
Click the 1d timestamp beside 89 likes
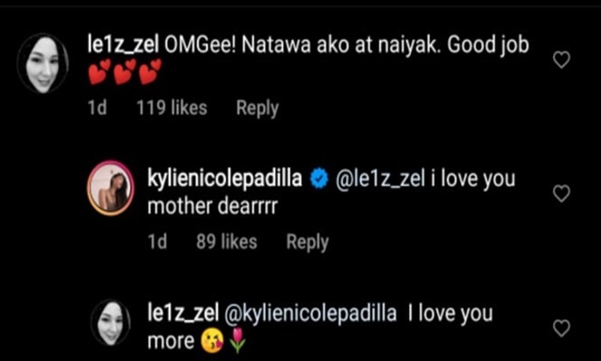(158, 241)
